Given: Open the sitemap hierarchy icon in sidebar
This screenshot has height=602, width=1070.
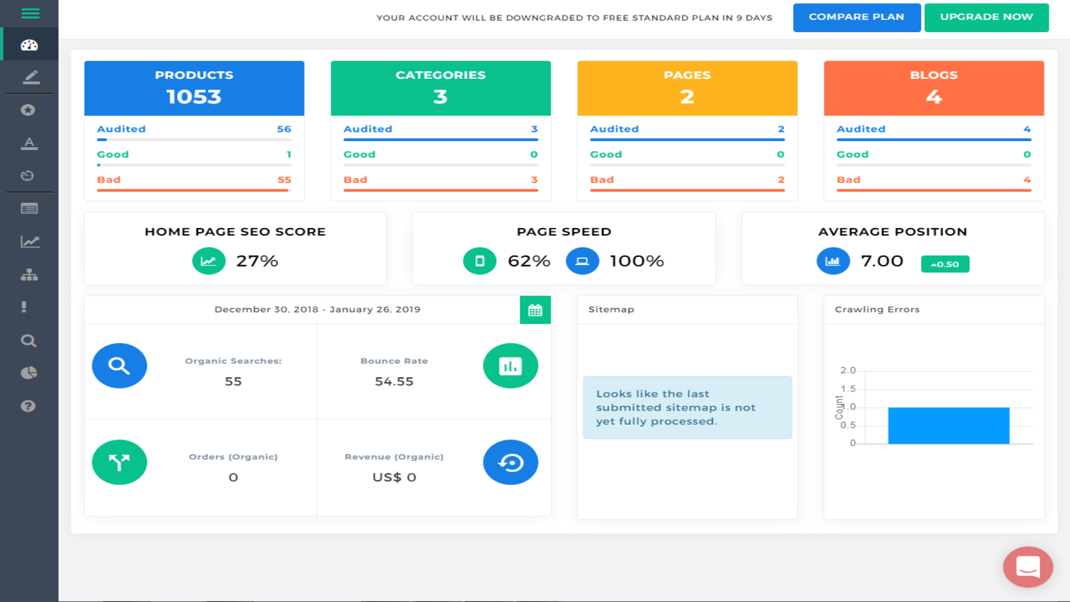Looking at the screenshot, I should (x=28, y=274).
